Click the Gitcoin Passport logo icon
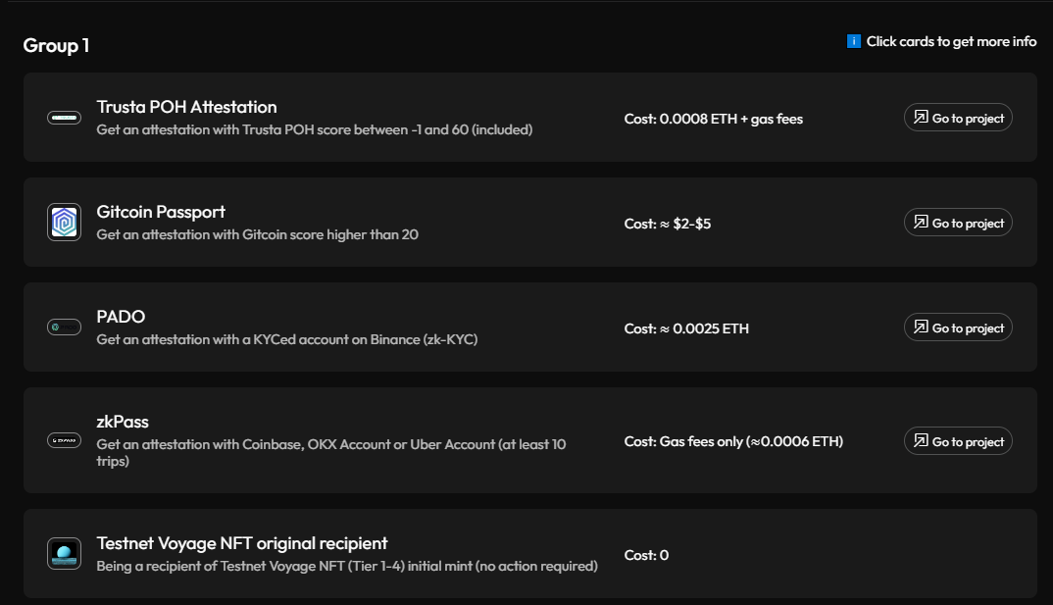The image size is (1053, 605). pyautogui.click(x=64, y=223)
